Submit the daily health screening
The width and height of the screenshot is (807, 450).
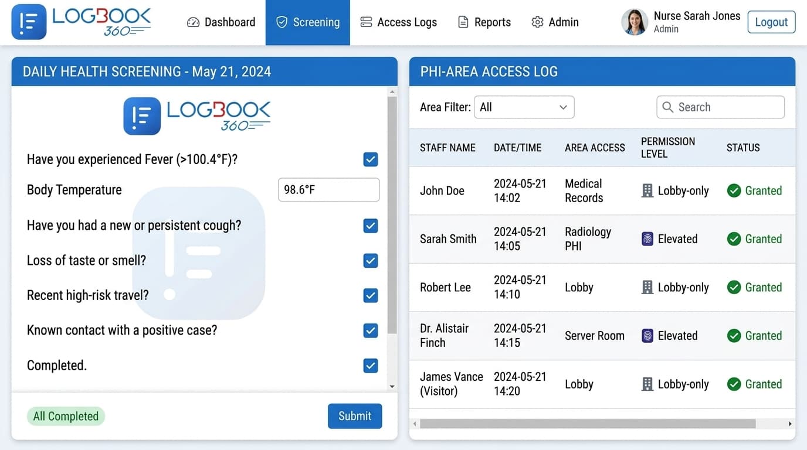355,416
